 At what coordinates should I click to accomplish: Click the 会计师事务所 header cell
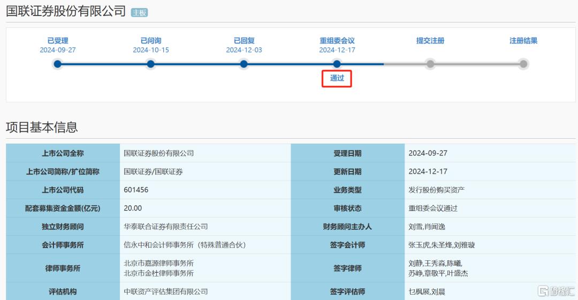(63, 245)
